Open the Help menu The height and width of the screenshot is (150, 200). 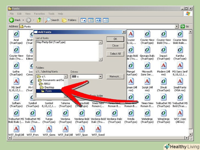click(60, 14)
